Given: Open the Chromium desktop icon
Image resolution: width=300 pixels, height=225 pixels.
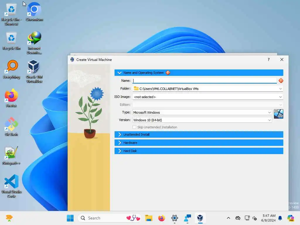Looking at the screenshot, I should point(34,12).
